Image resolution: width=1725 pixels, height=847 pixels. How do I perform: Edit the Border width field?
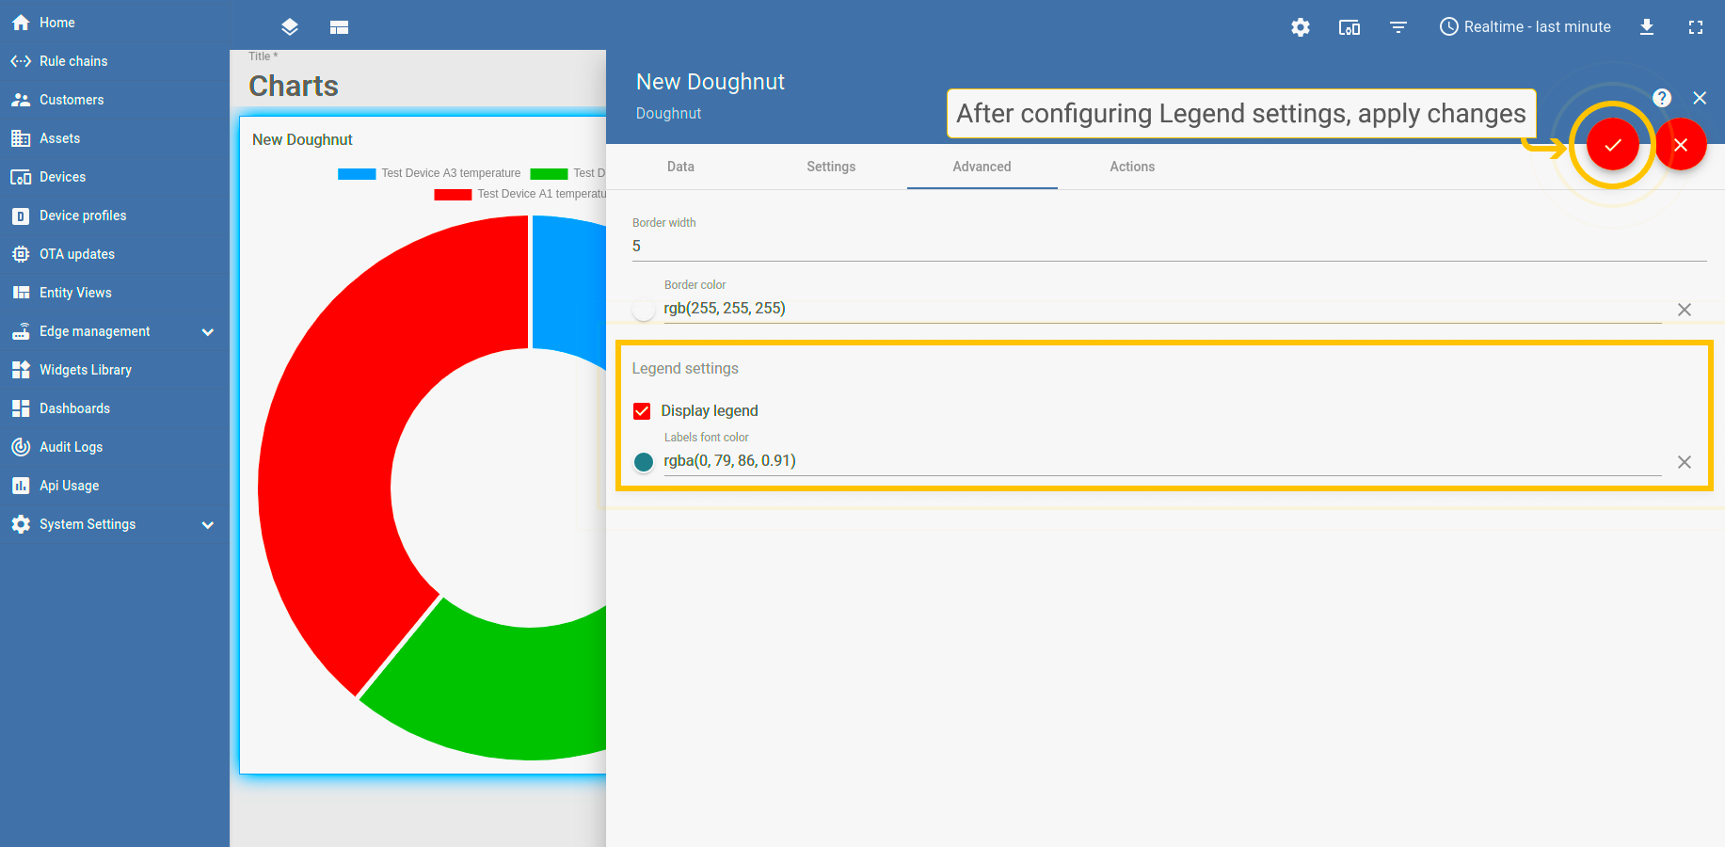1169,247
